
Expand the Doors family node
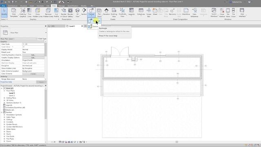[x=4, y=131]
